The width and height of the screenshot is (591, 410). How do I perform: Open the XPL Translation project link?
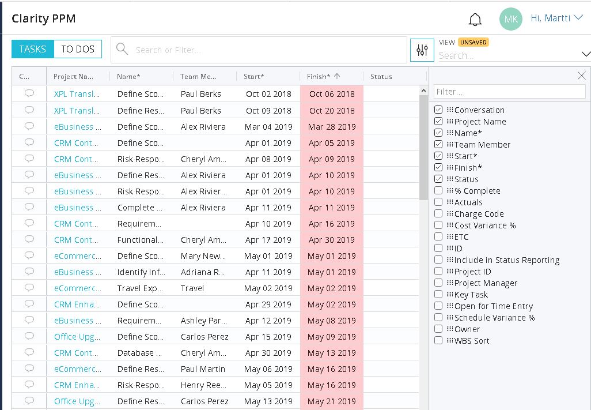(77, 94)
